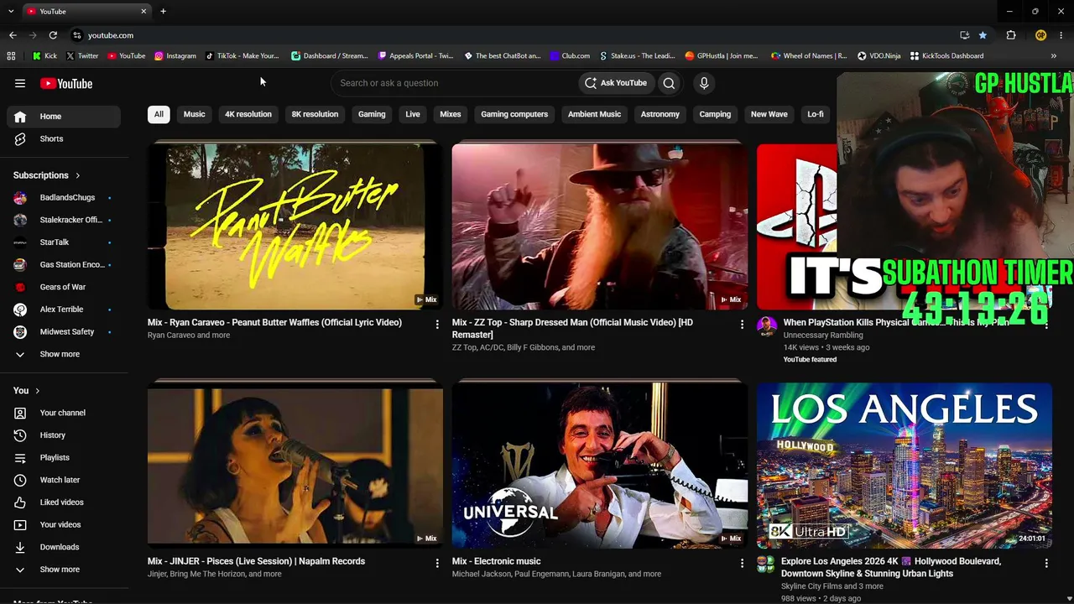
Task: Select the Camping filter chip
Action: [715, 114]
